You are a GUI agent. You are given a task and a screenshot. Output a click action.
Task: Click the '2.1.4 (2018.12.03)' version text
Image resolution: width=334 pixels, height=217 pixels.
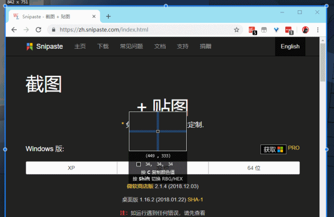[x=177, y=186]
